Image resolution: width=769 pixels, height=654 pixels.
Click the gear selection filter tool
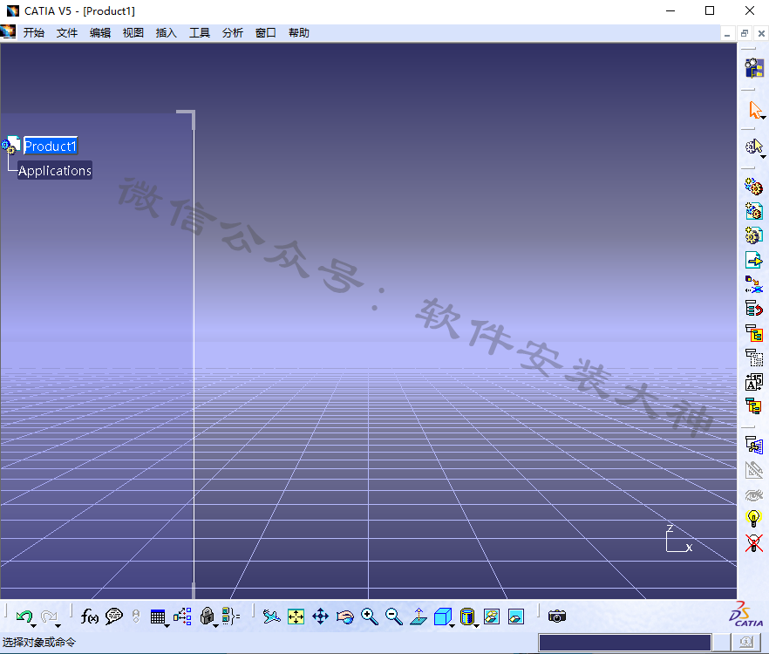[753, 146]
